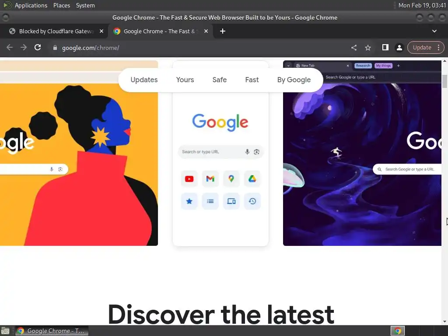This screenshot has height=336, width=448.
Task: Click the Update button
Action: click(x=422, y=47)
